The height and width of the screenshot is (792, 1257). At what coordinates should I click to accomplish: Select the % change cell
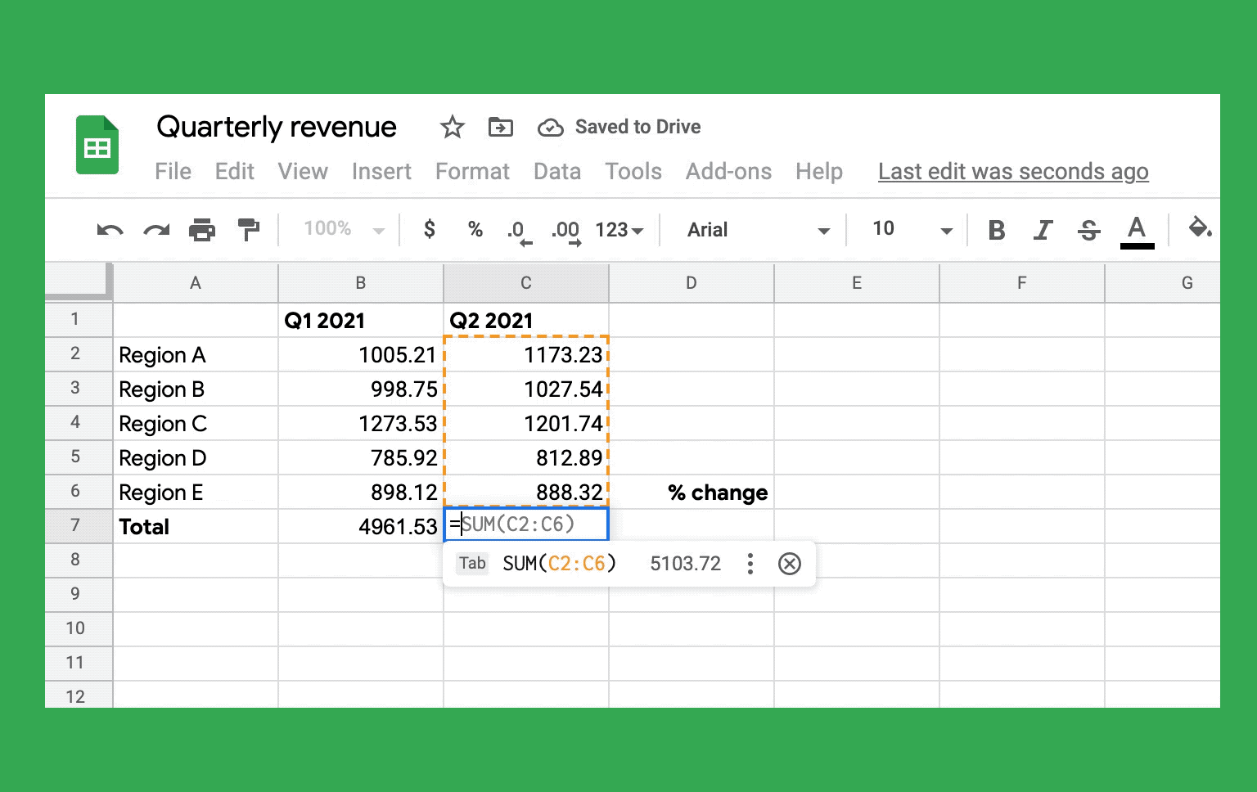(692, 492)
